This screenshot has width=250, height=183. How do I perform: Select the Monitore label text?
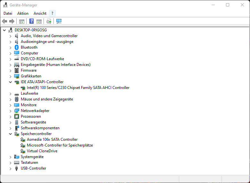(x=29, y=105)
